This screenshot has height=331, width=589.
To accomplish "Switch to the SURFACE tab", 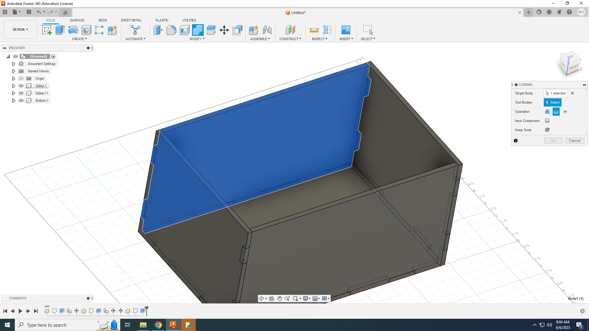I will [x=77, y=20].
